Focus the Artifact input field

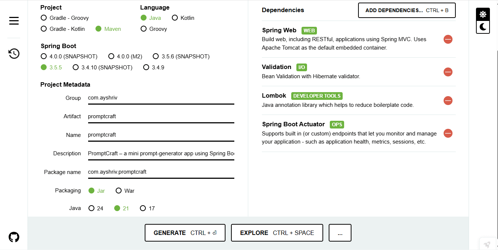pos(161,116)
